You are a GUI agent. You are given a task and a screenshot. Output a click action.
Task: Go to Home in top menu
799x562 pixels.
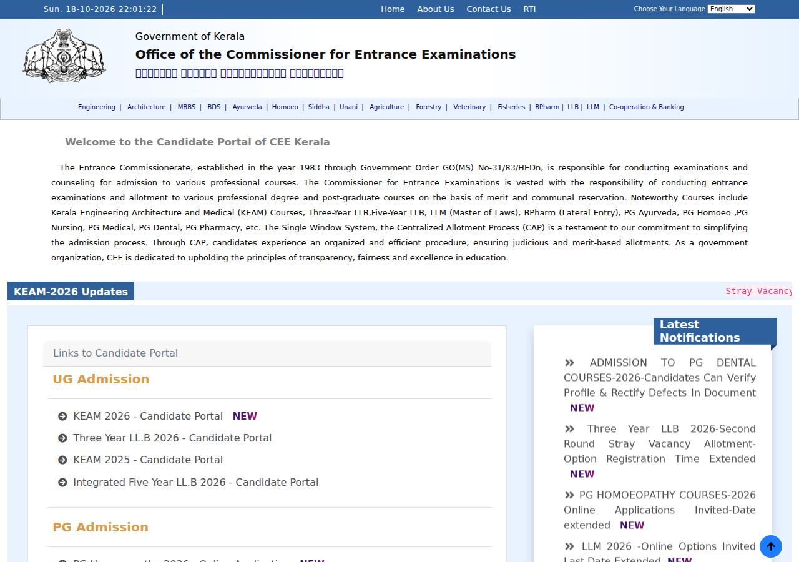393,9
